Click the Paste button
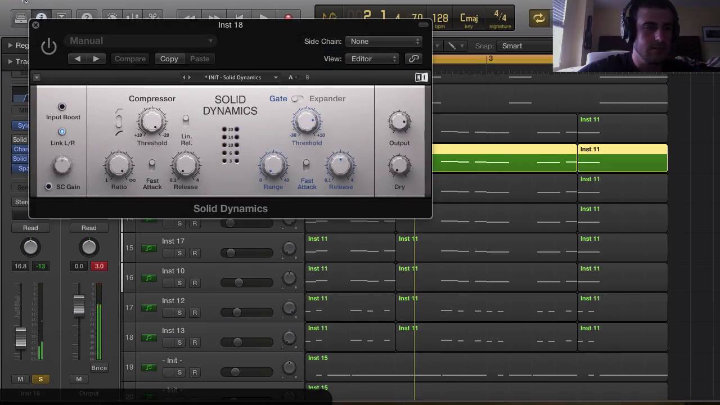The image size is (720, 405). (x=200, y=58)
